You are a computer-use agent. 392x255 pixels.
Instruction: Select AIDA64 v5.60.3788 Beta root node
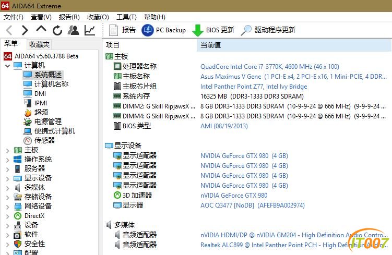pos(41,56)
